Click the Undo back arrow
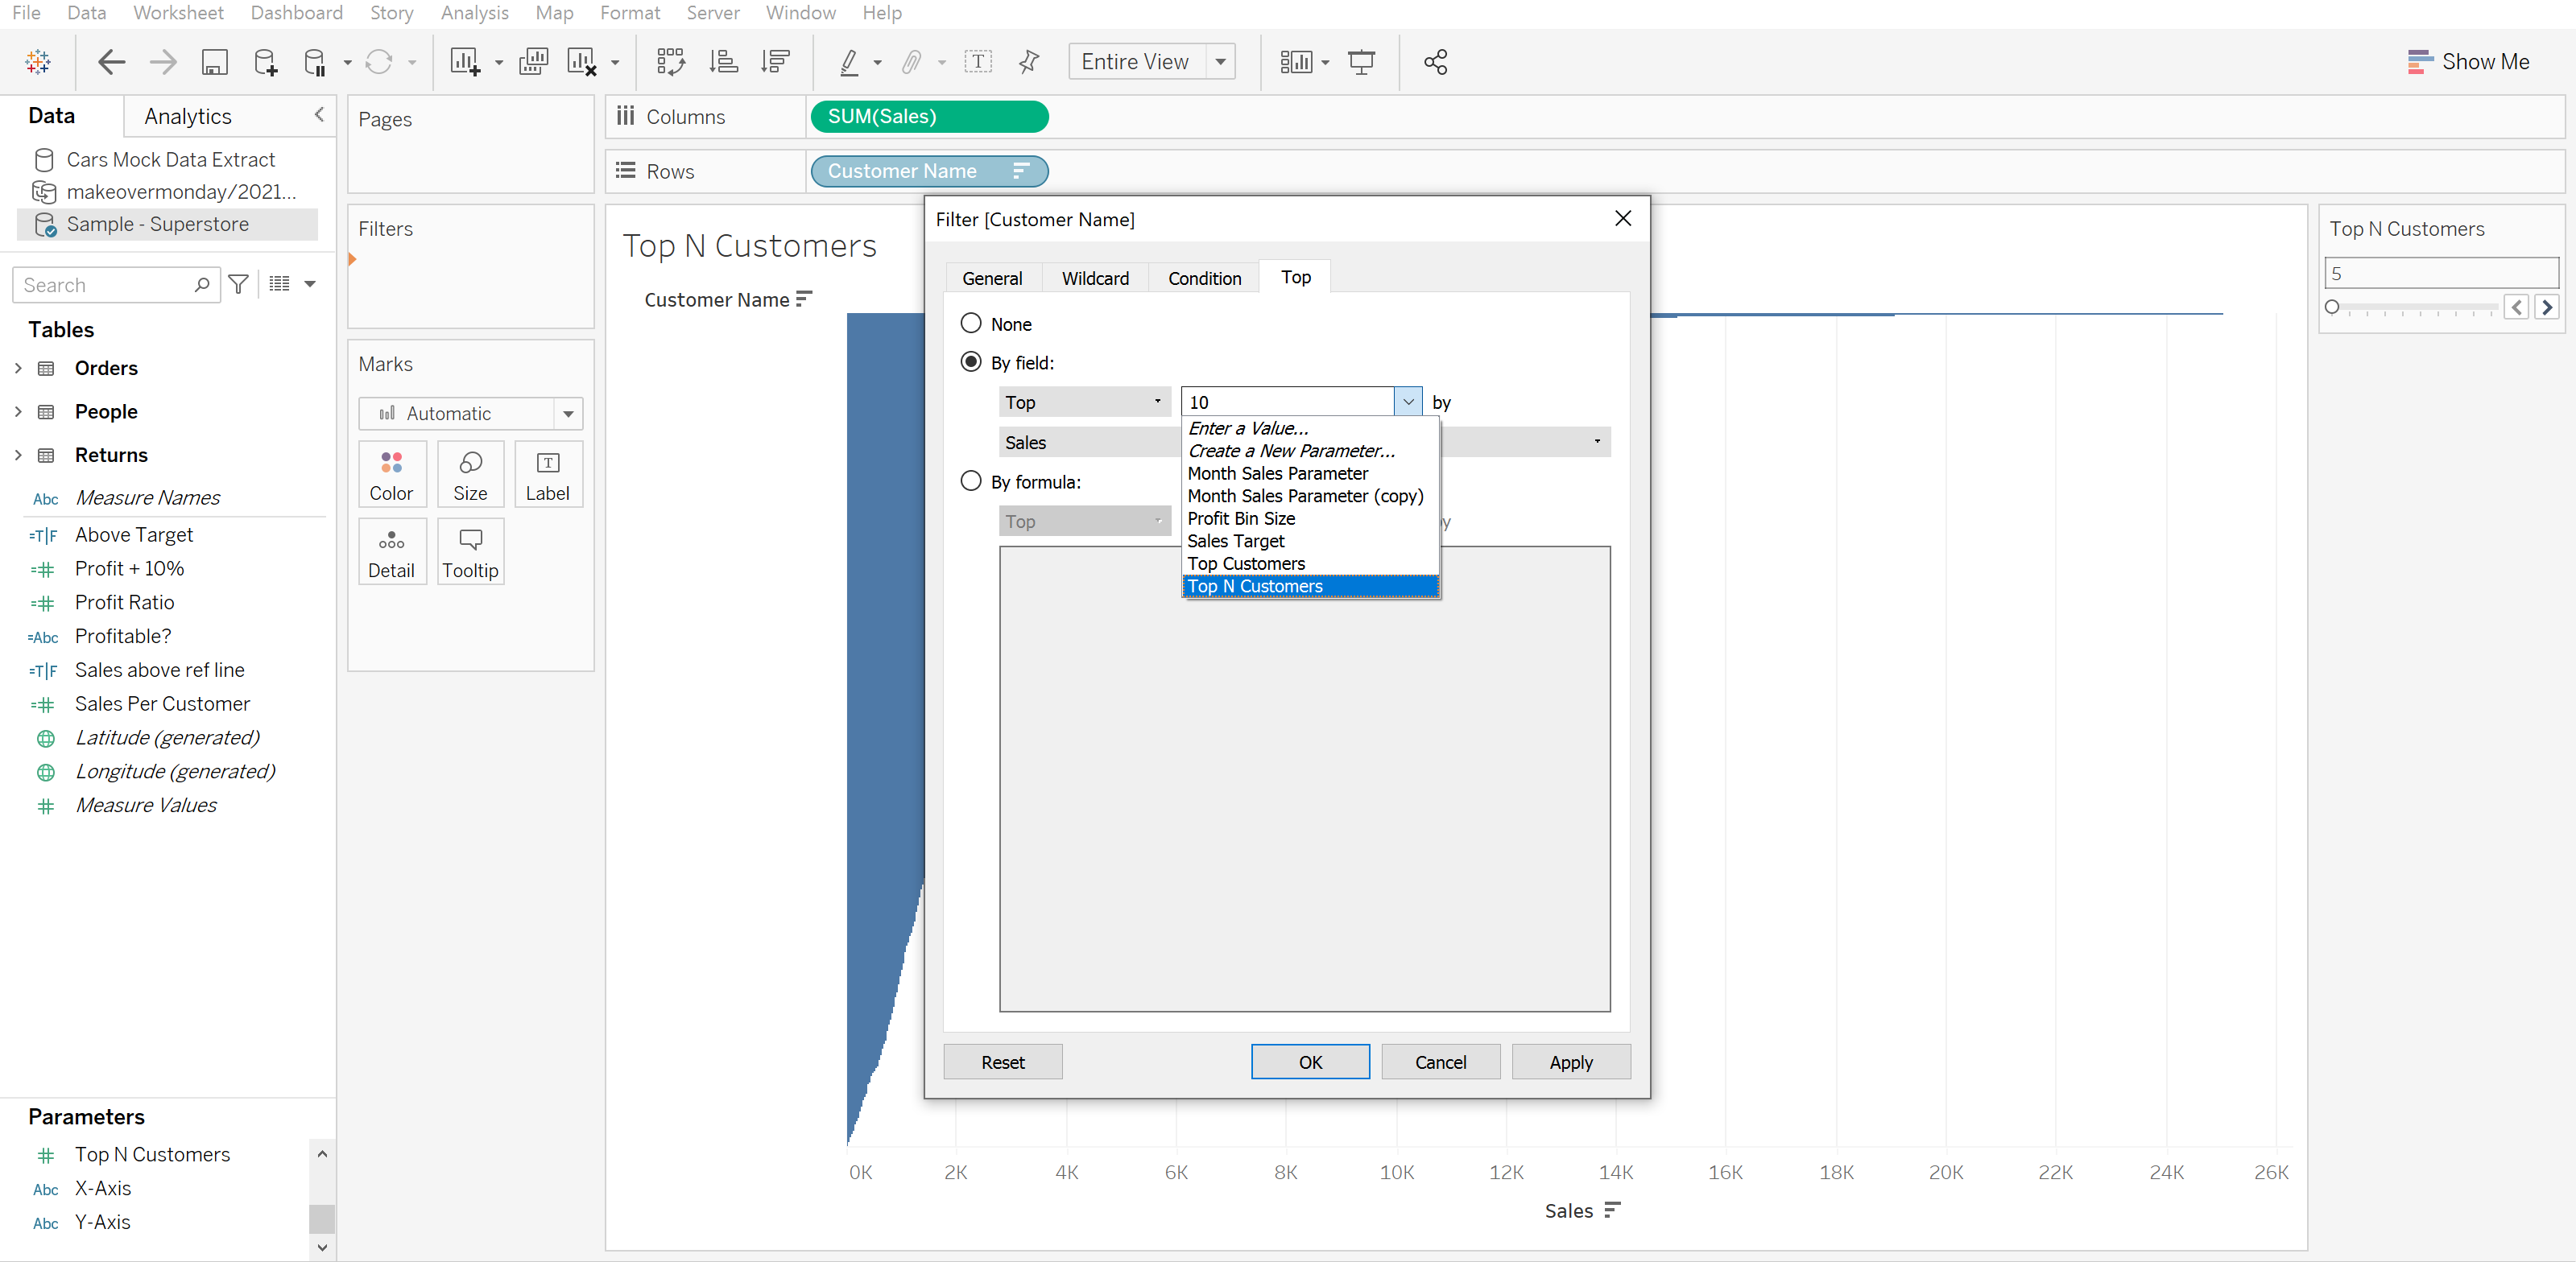The image size is (2576, 1262). coord(111,62)
